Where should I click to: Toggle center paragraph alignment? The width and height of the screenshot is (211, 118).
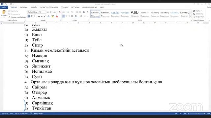coord(66,16)
